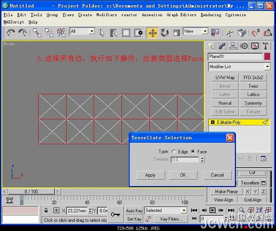Select the Unlink Selection tool
The height and width of the screenshot is (231, 276).
(49, 33)
